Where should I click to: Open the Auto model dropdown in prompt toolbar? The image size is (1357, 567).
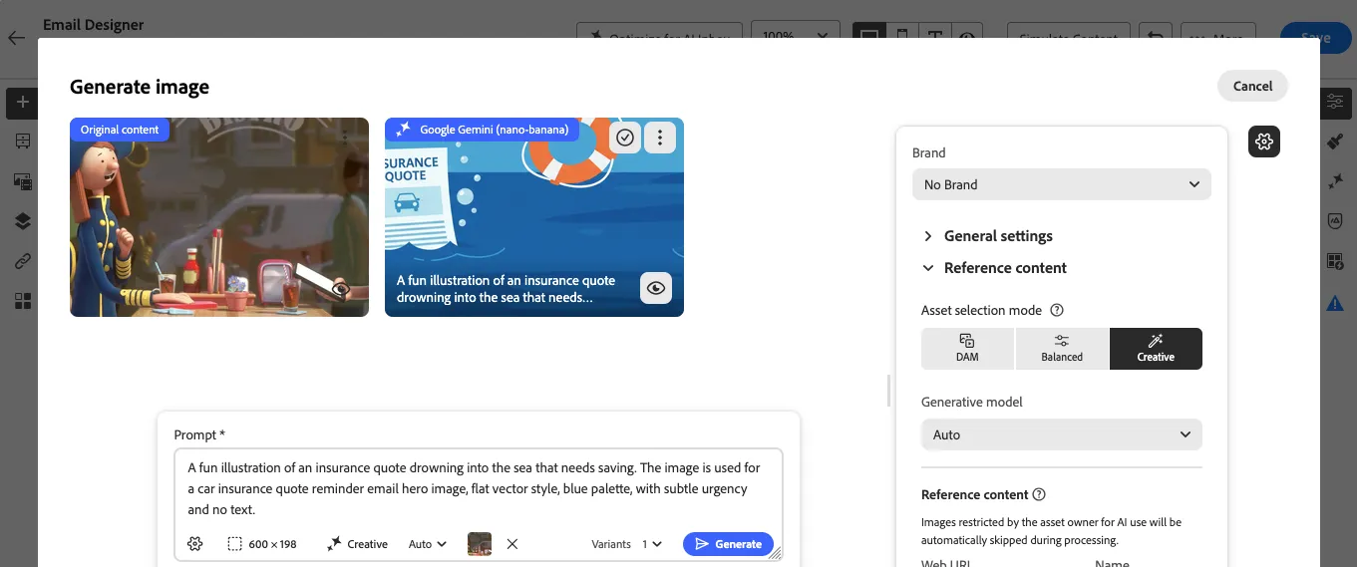[428, 544]
